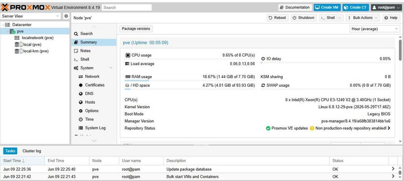Click the Shutdown button

(304, 18)
